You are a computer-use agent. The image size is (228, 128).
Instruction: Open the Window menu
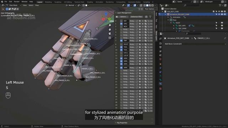point(25,2)
